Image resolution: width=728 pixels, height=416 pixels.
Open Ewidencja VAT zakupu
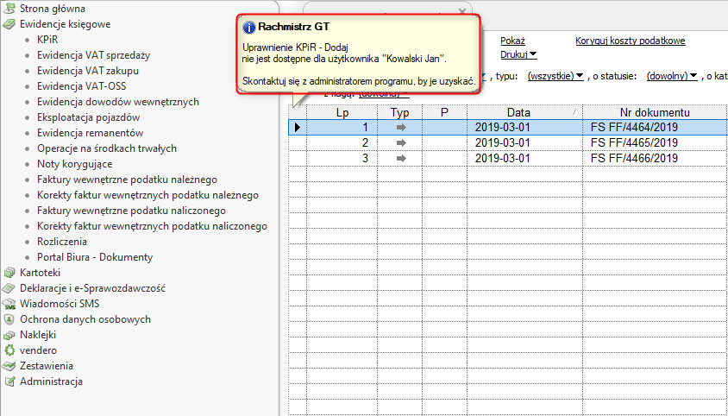point(88,71)
